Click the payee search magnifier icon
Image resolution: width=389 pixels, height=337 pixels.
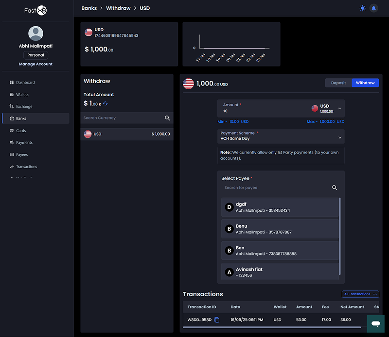(x=335, y=187)
